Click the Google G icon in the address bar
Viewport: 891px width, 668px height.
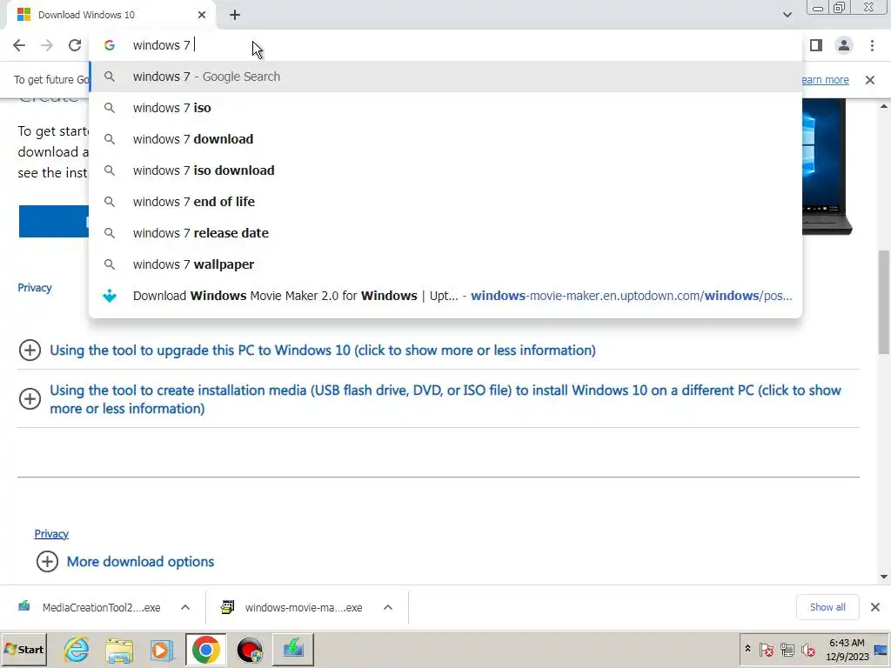click(110, 45)
